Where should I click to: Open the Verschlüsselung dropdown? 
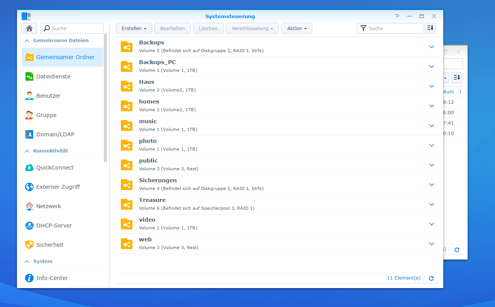tap(253, 28)
